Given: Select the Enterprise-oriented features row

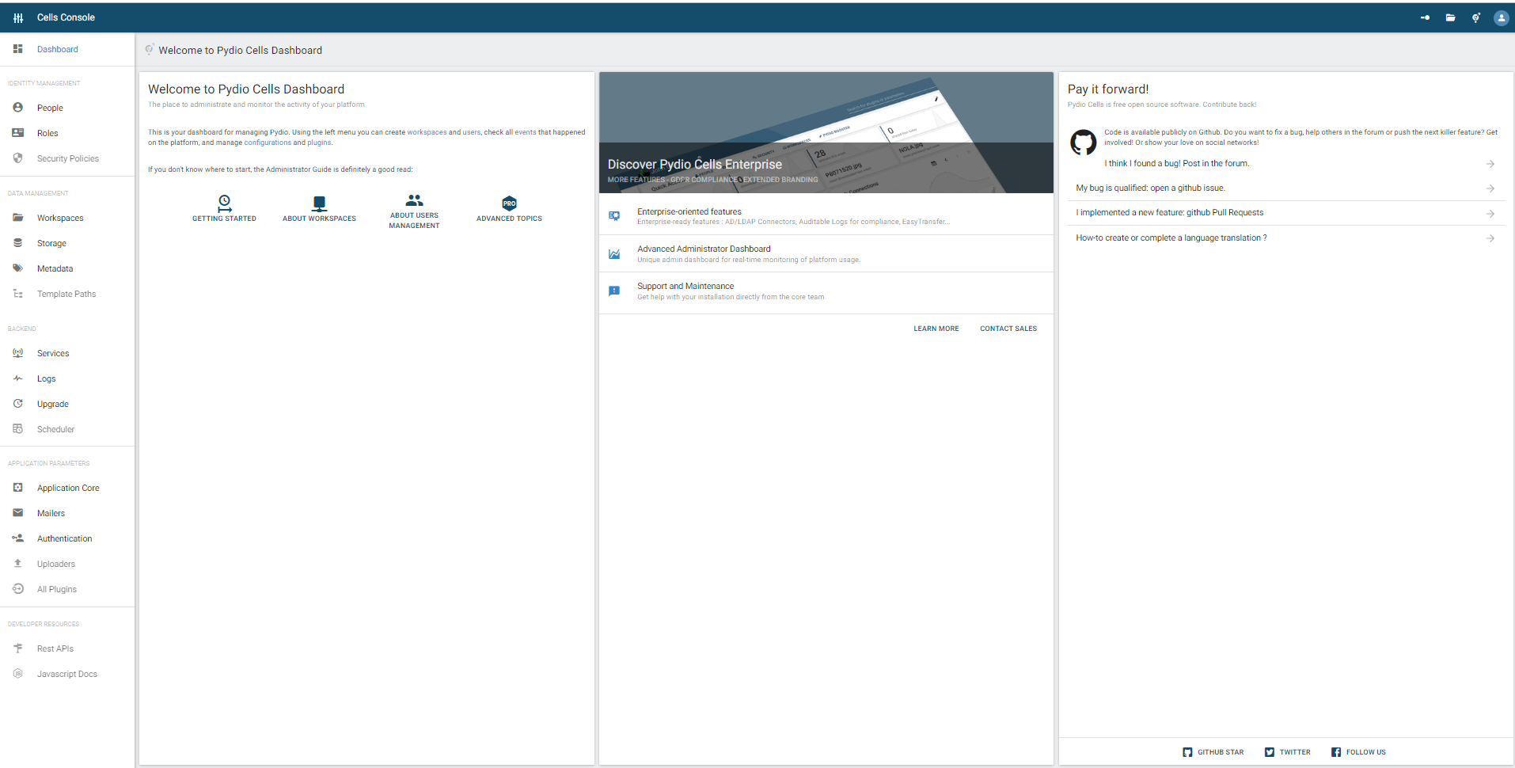Looking at the screenshot, I should click(x=826, y=216).
